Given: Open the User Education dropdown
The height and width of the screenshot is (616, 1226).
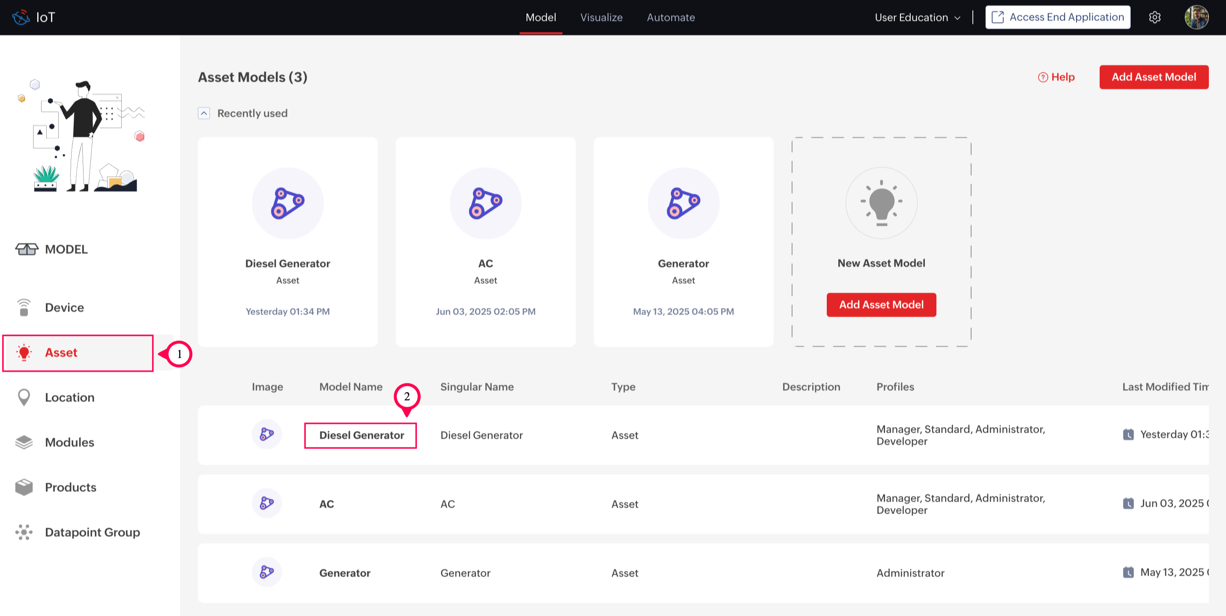Looking at the screenshot, I should point(917,17).
